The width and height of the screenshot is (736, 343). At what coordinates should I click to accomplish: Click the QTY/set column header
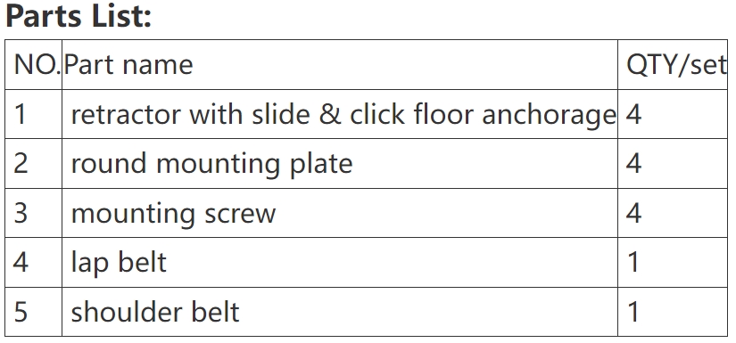[672, 65]
